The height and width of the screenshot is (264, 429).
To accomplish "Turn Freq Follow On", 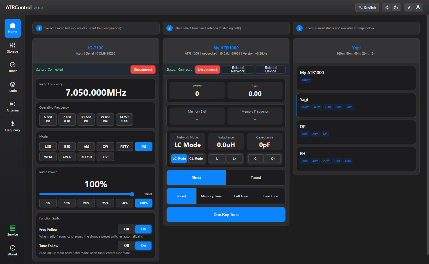I will [x=143, y=229].
